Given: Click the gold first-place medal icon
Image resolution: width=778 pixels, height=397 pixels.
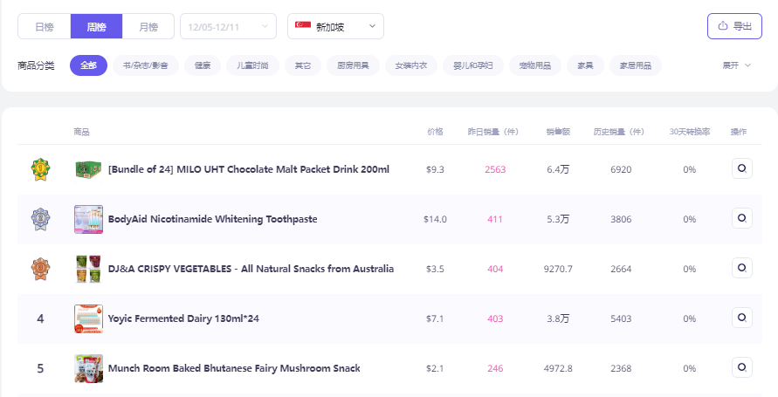Looking at the screenshot, I should pyautogui.click(x=40, y=169).
